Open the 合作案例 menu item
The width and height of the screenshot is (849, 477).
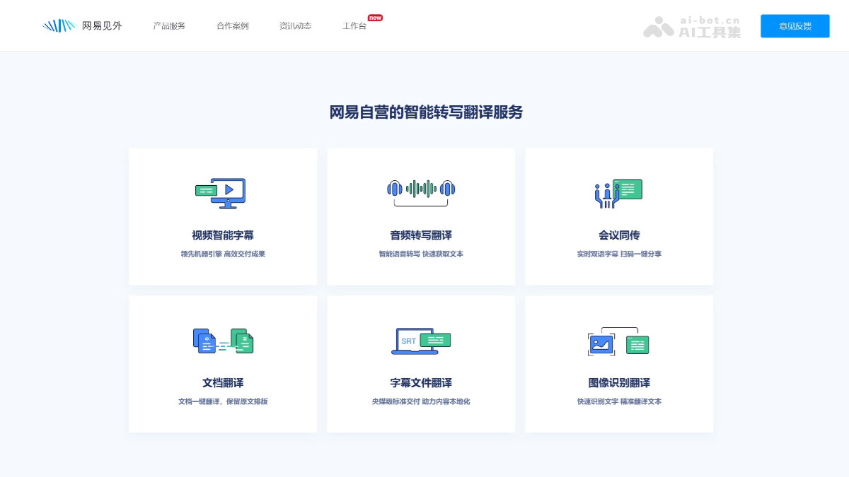(232, 25)
